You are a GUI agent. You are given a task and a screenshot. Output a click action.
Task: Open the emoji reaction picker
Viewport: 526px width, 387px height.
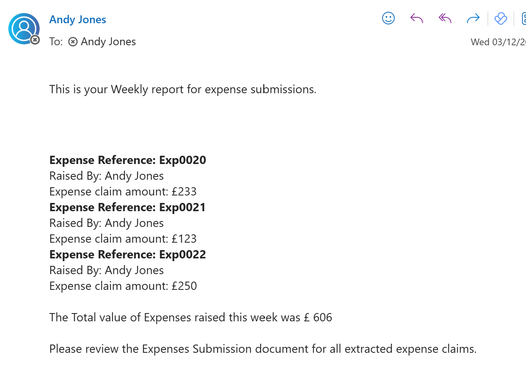coord(388,18)
